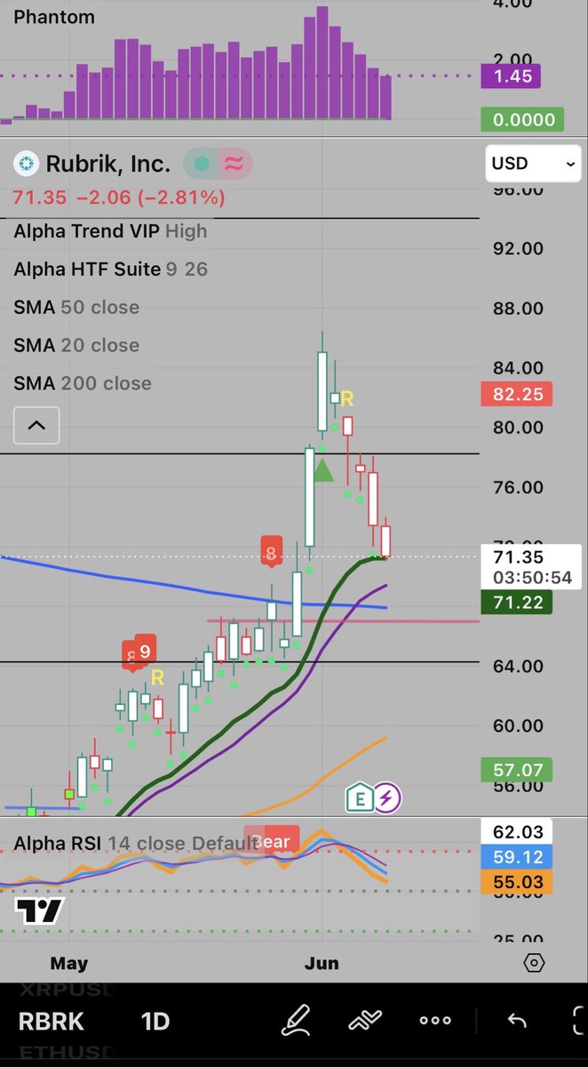
Task: Select the SMA 200 close indicator
Action: (83, 383)
